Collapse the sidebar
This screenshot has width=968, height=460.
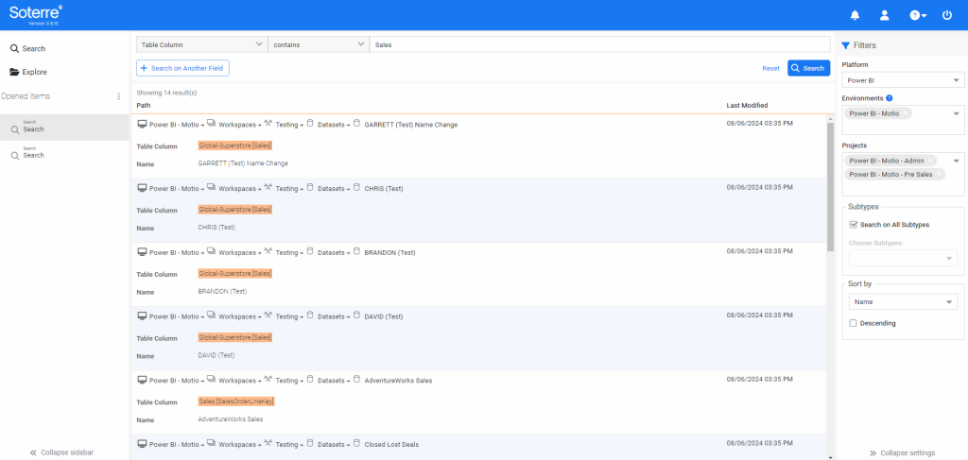click(x=61, y=452)
